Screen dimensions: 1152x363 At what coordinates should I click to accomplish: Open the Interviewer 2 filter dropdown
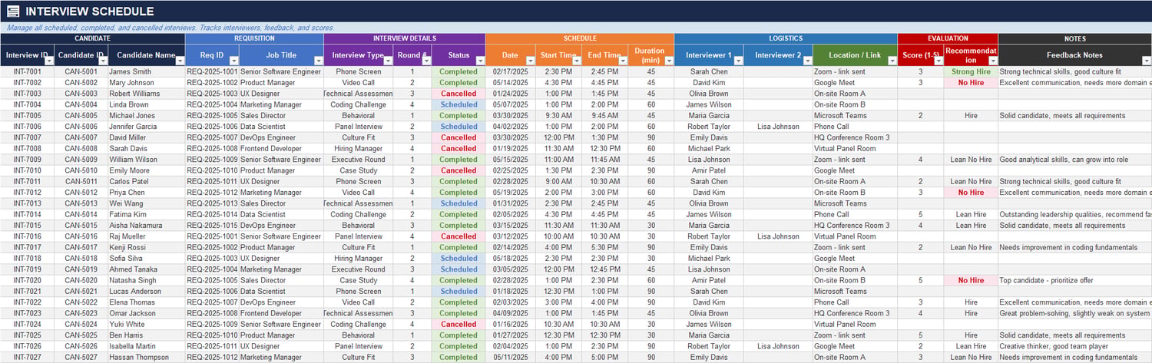click(806, 61)
